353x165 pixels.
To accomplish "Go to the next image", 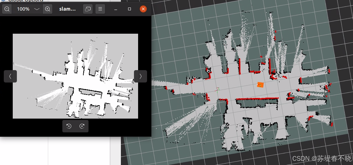I will coord(141,76).
